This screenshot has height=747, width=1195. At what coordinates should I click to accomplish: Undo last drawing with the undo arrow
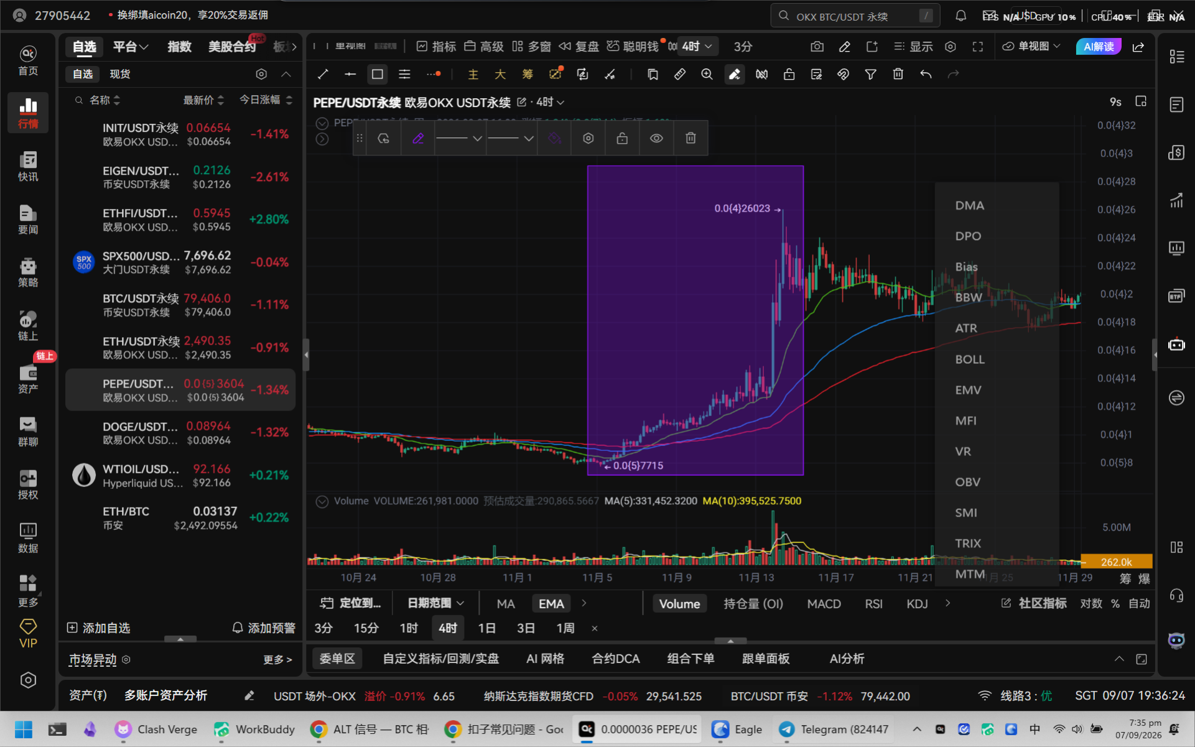(926, 75)
